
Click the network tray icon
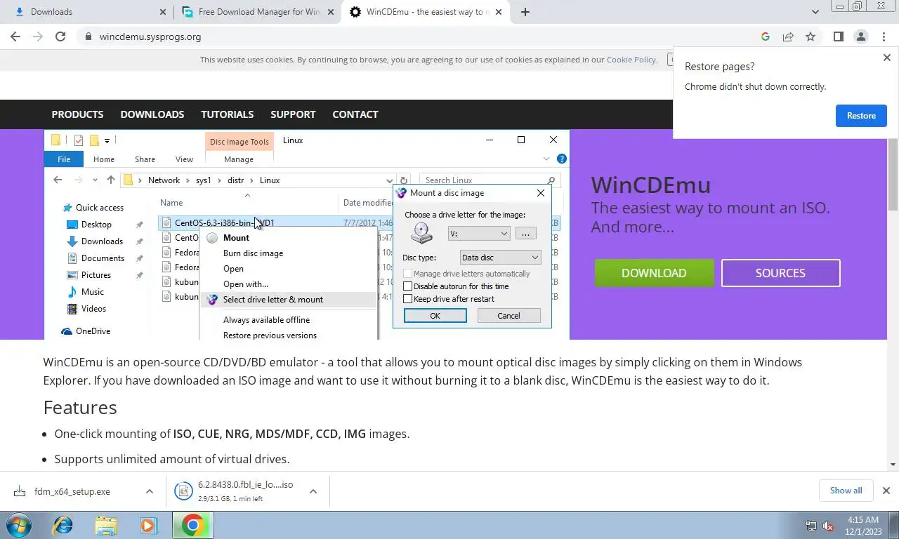tap(811, 526)
